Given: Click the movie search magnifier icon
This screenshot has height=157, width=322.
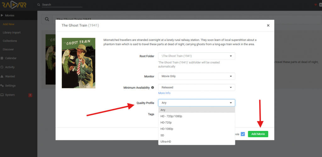Looking at the screenshot, I should tap(47, 19).
